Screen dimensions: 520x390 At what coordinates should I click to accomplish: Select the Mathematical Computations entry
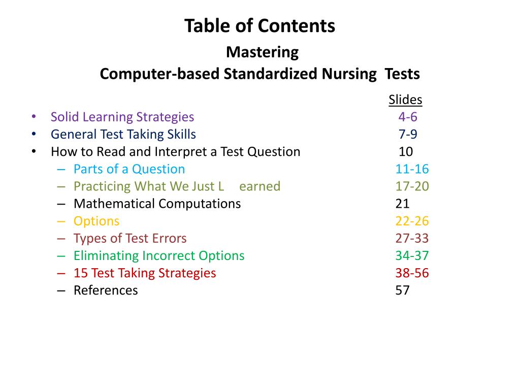point(157,204)
